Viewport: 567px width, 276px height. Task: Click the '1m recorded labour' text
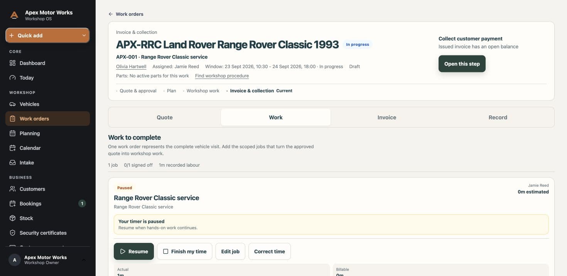pos(179,165)
